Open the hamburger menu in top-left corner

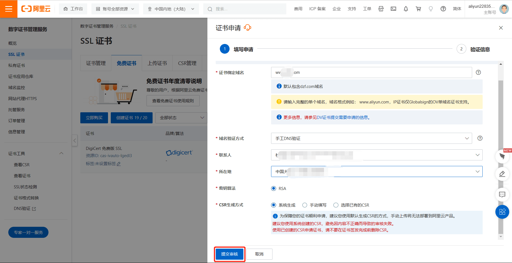click(x=9, y=9)
